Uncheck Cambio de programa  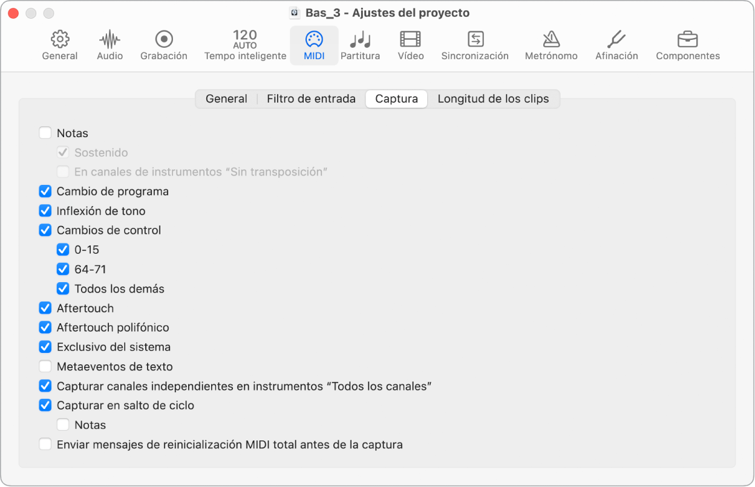(x=45, y=192)
